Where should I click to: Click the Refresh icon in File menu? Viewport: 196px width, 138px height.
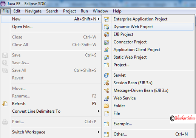[x=5, y=104]
